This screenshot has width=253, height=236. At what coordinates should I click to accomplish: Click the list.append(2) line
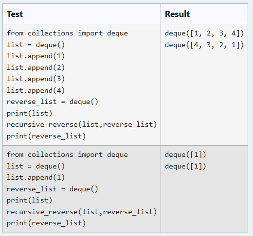click(36, 67)
